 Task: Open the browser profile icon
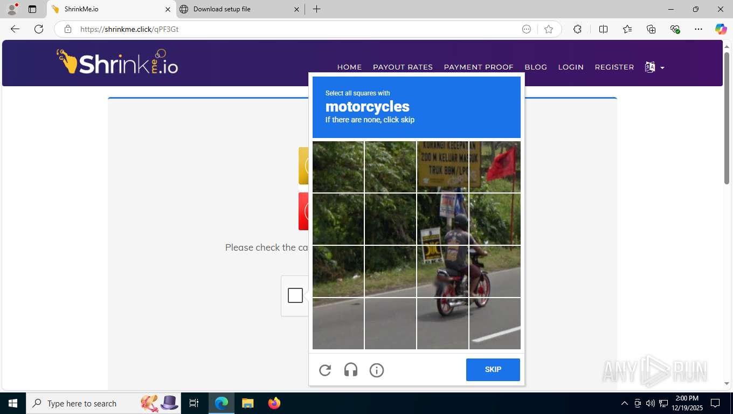coord(12,9)
